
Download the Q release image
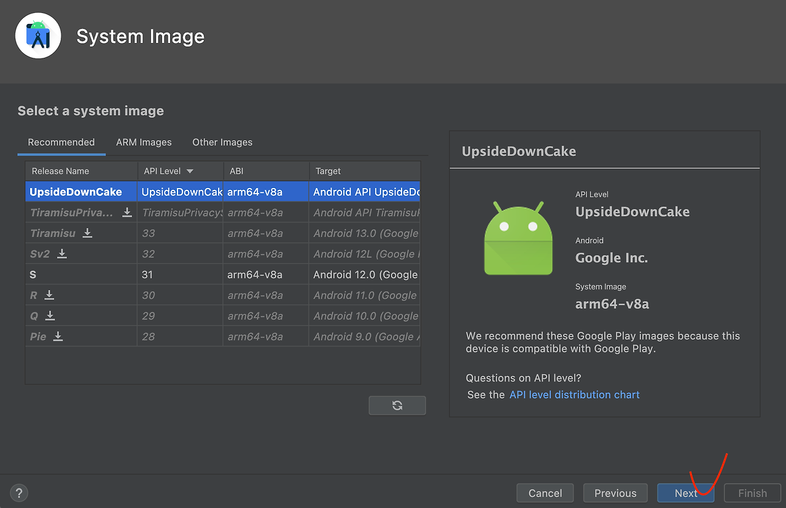(x=50, y=316)
